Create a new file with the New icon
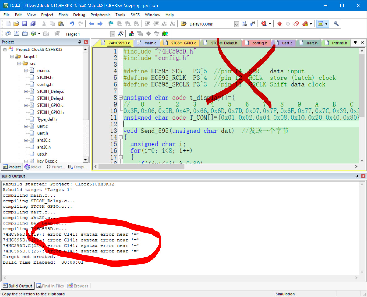The image size is (367, 297). coord(8,24)
